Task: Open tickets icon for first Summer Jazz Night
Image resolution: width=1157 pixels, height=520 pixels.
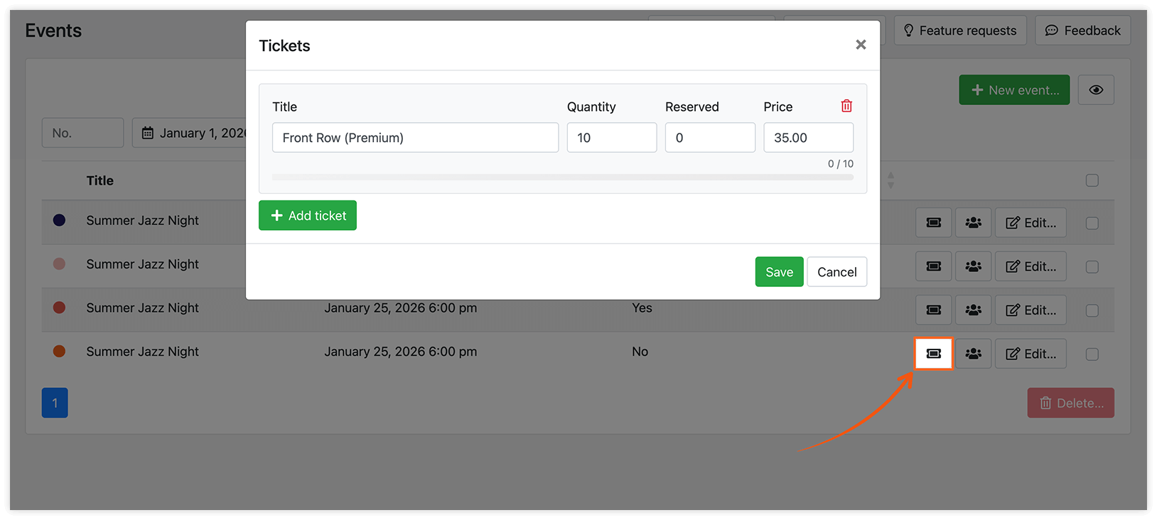Action: click(x=933, y=223)
